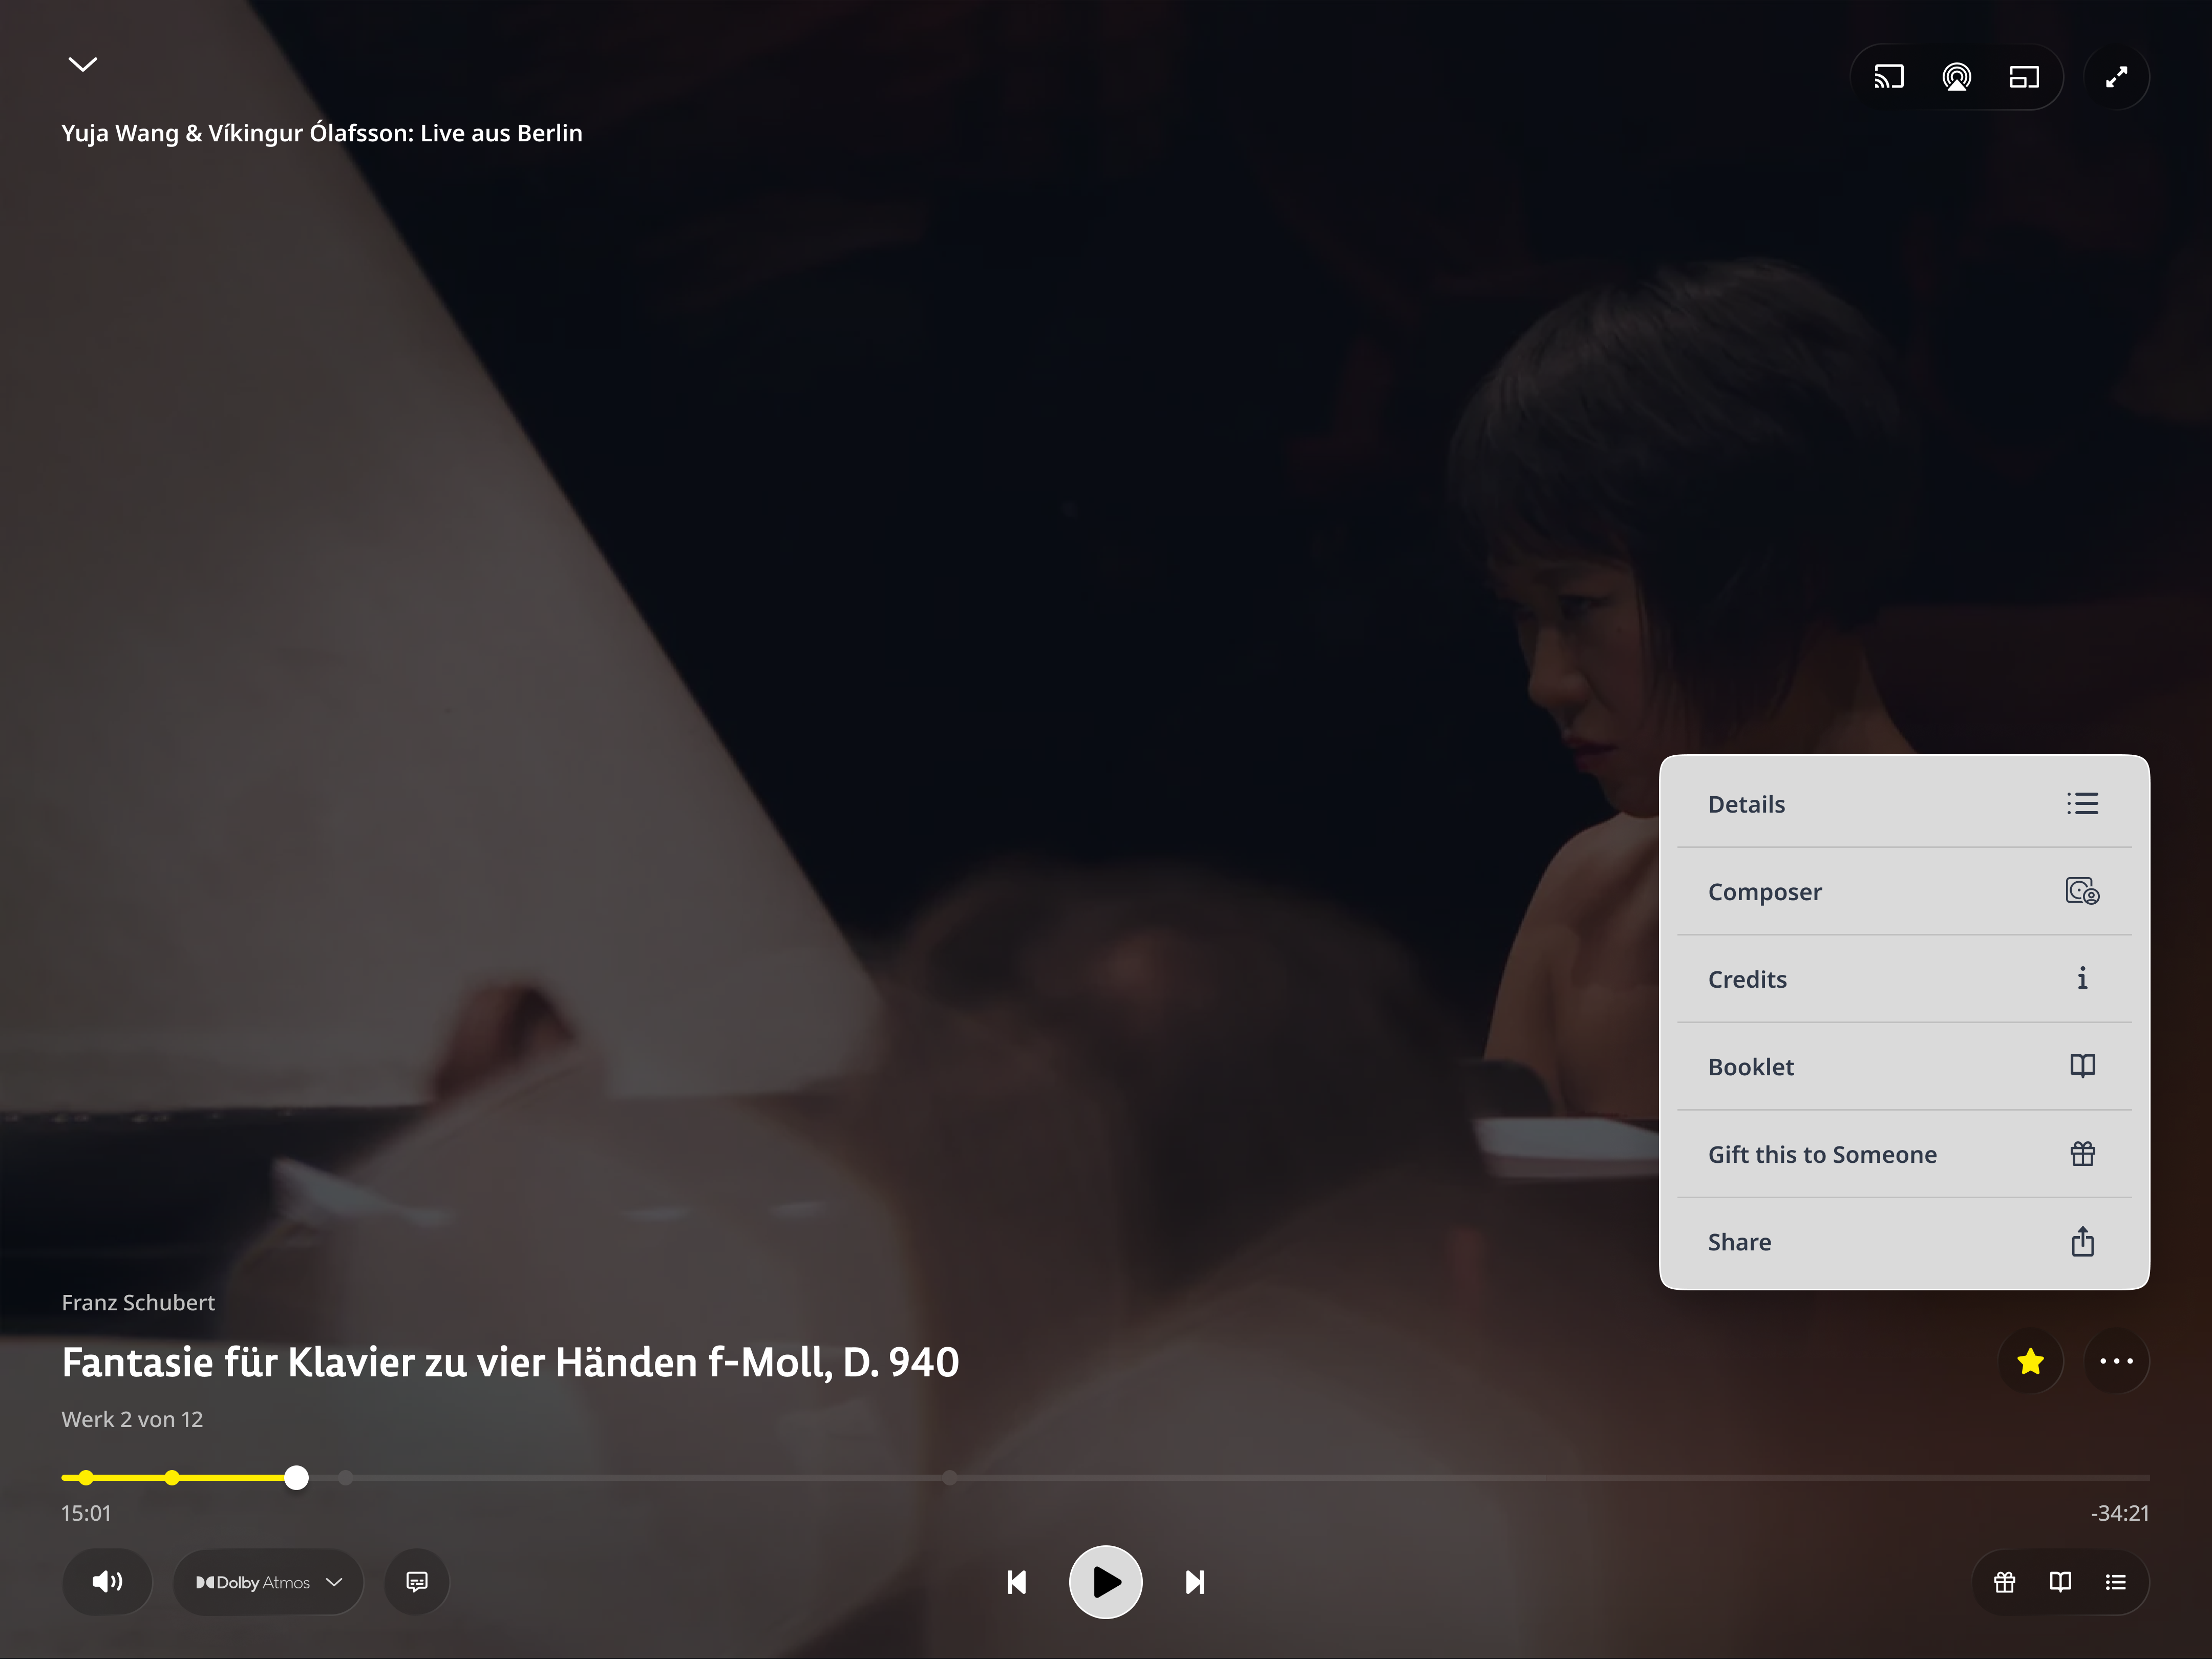Cast playback to a Chromecast device
Image resolution: width=2212 pixels, height=1659 pixels.
pos(1888,76)
